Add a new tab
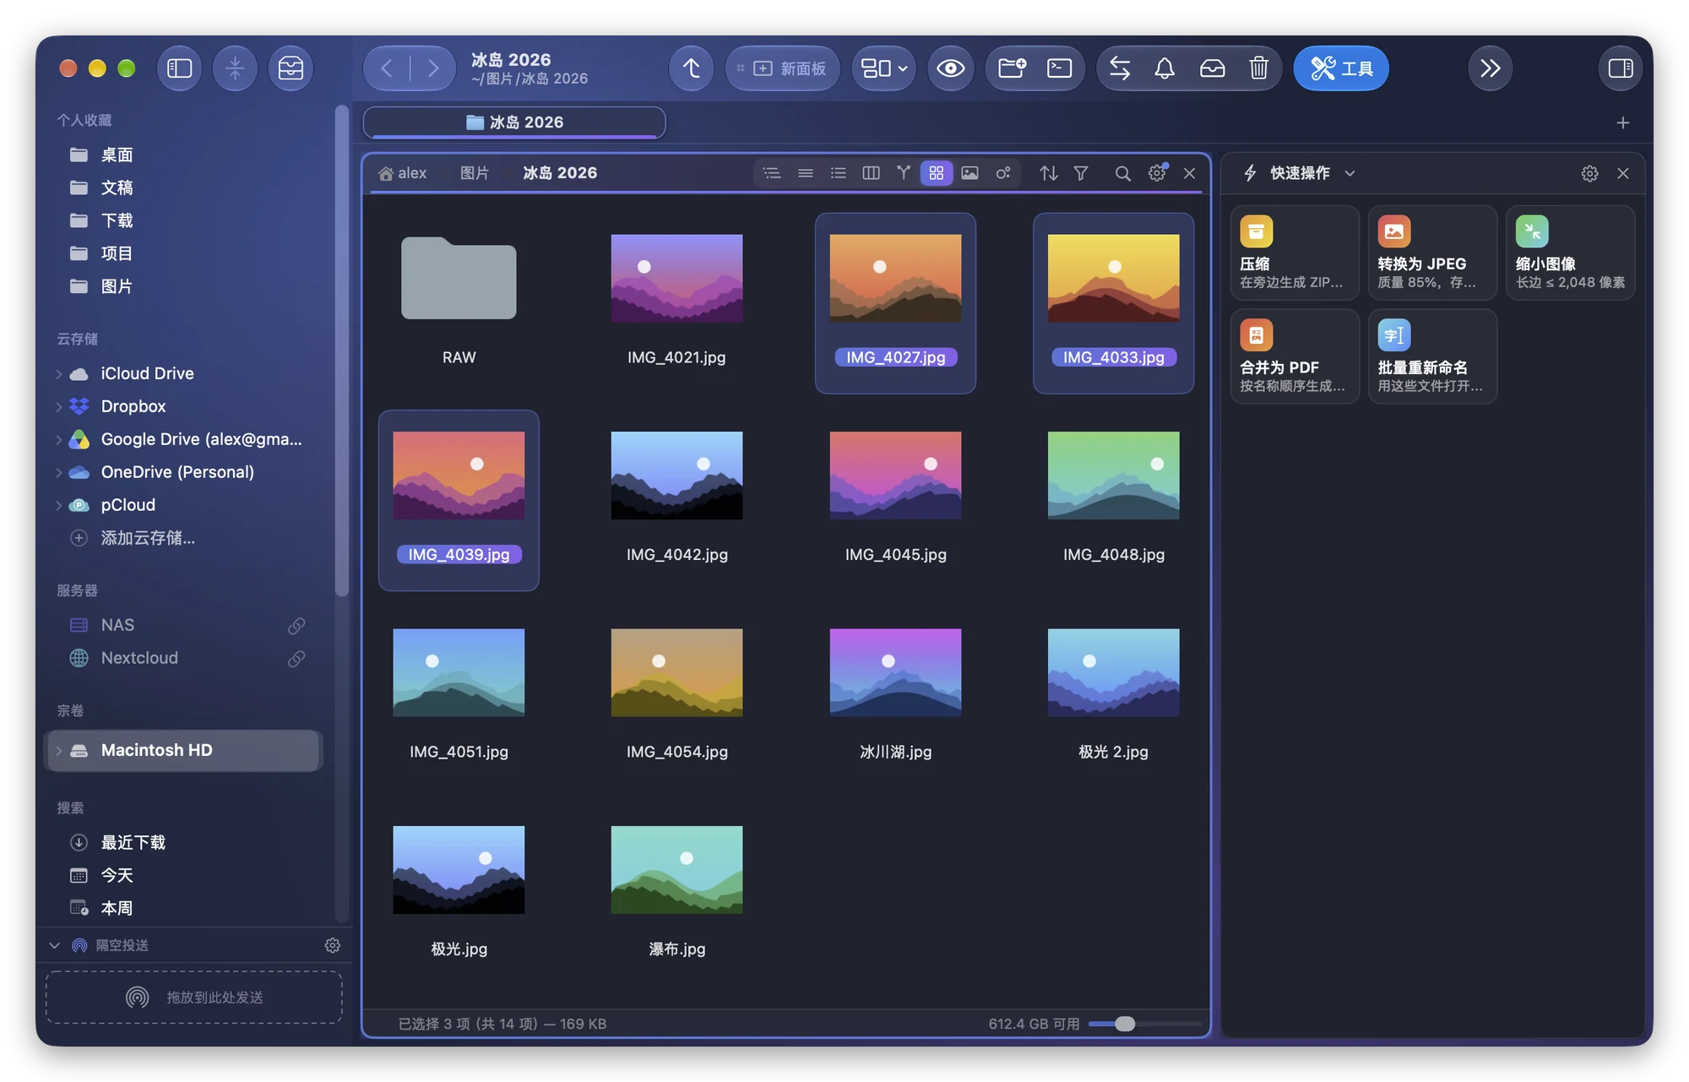 (1622, 123)
